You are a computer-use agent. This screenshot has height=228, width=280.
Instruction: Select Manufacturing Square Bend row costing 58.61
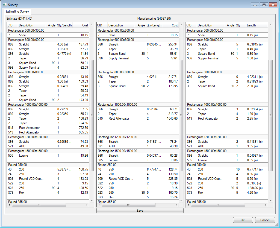pos(138,54)
